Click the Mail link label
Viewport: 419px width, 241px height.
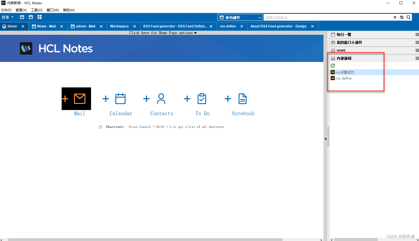[79, 113]
